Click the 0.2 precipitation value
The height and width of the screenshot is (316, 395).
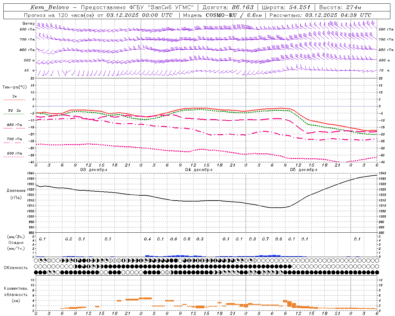(69, 239)
